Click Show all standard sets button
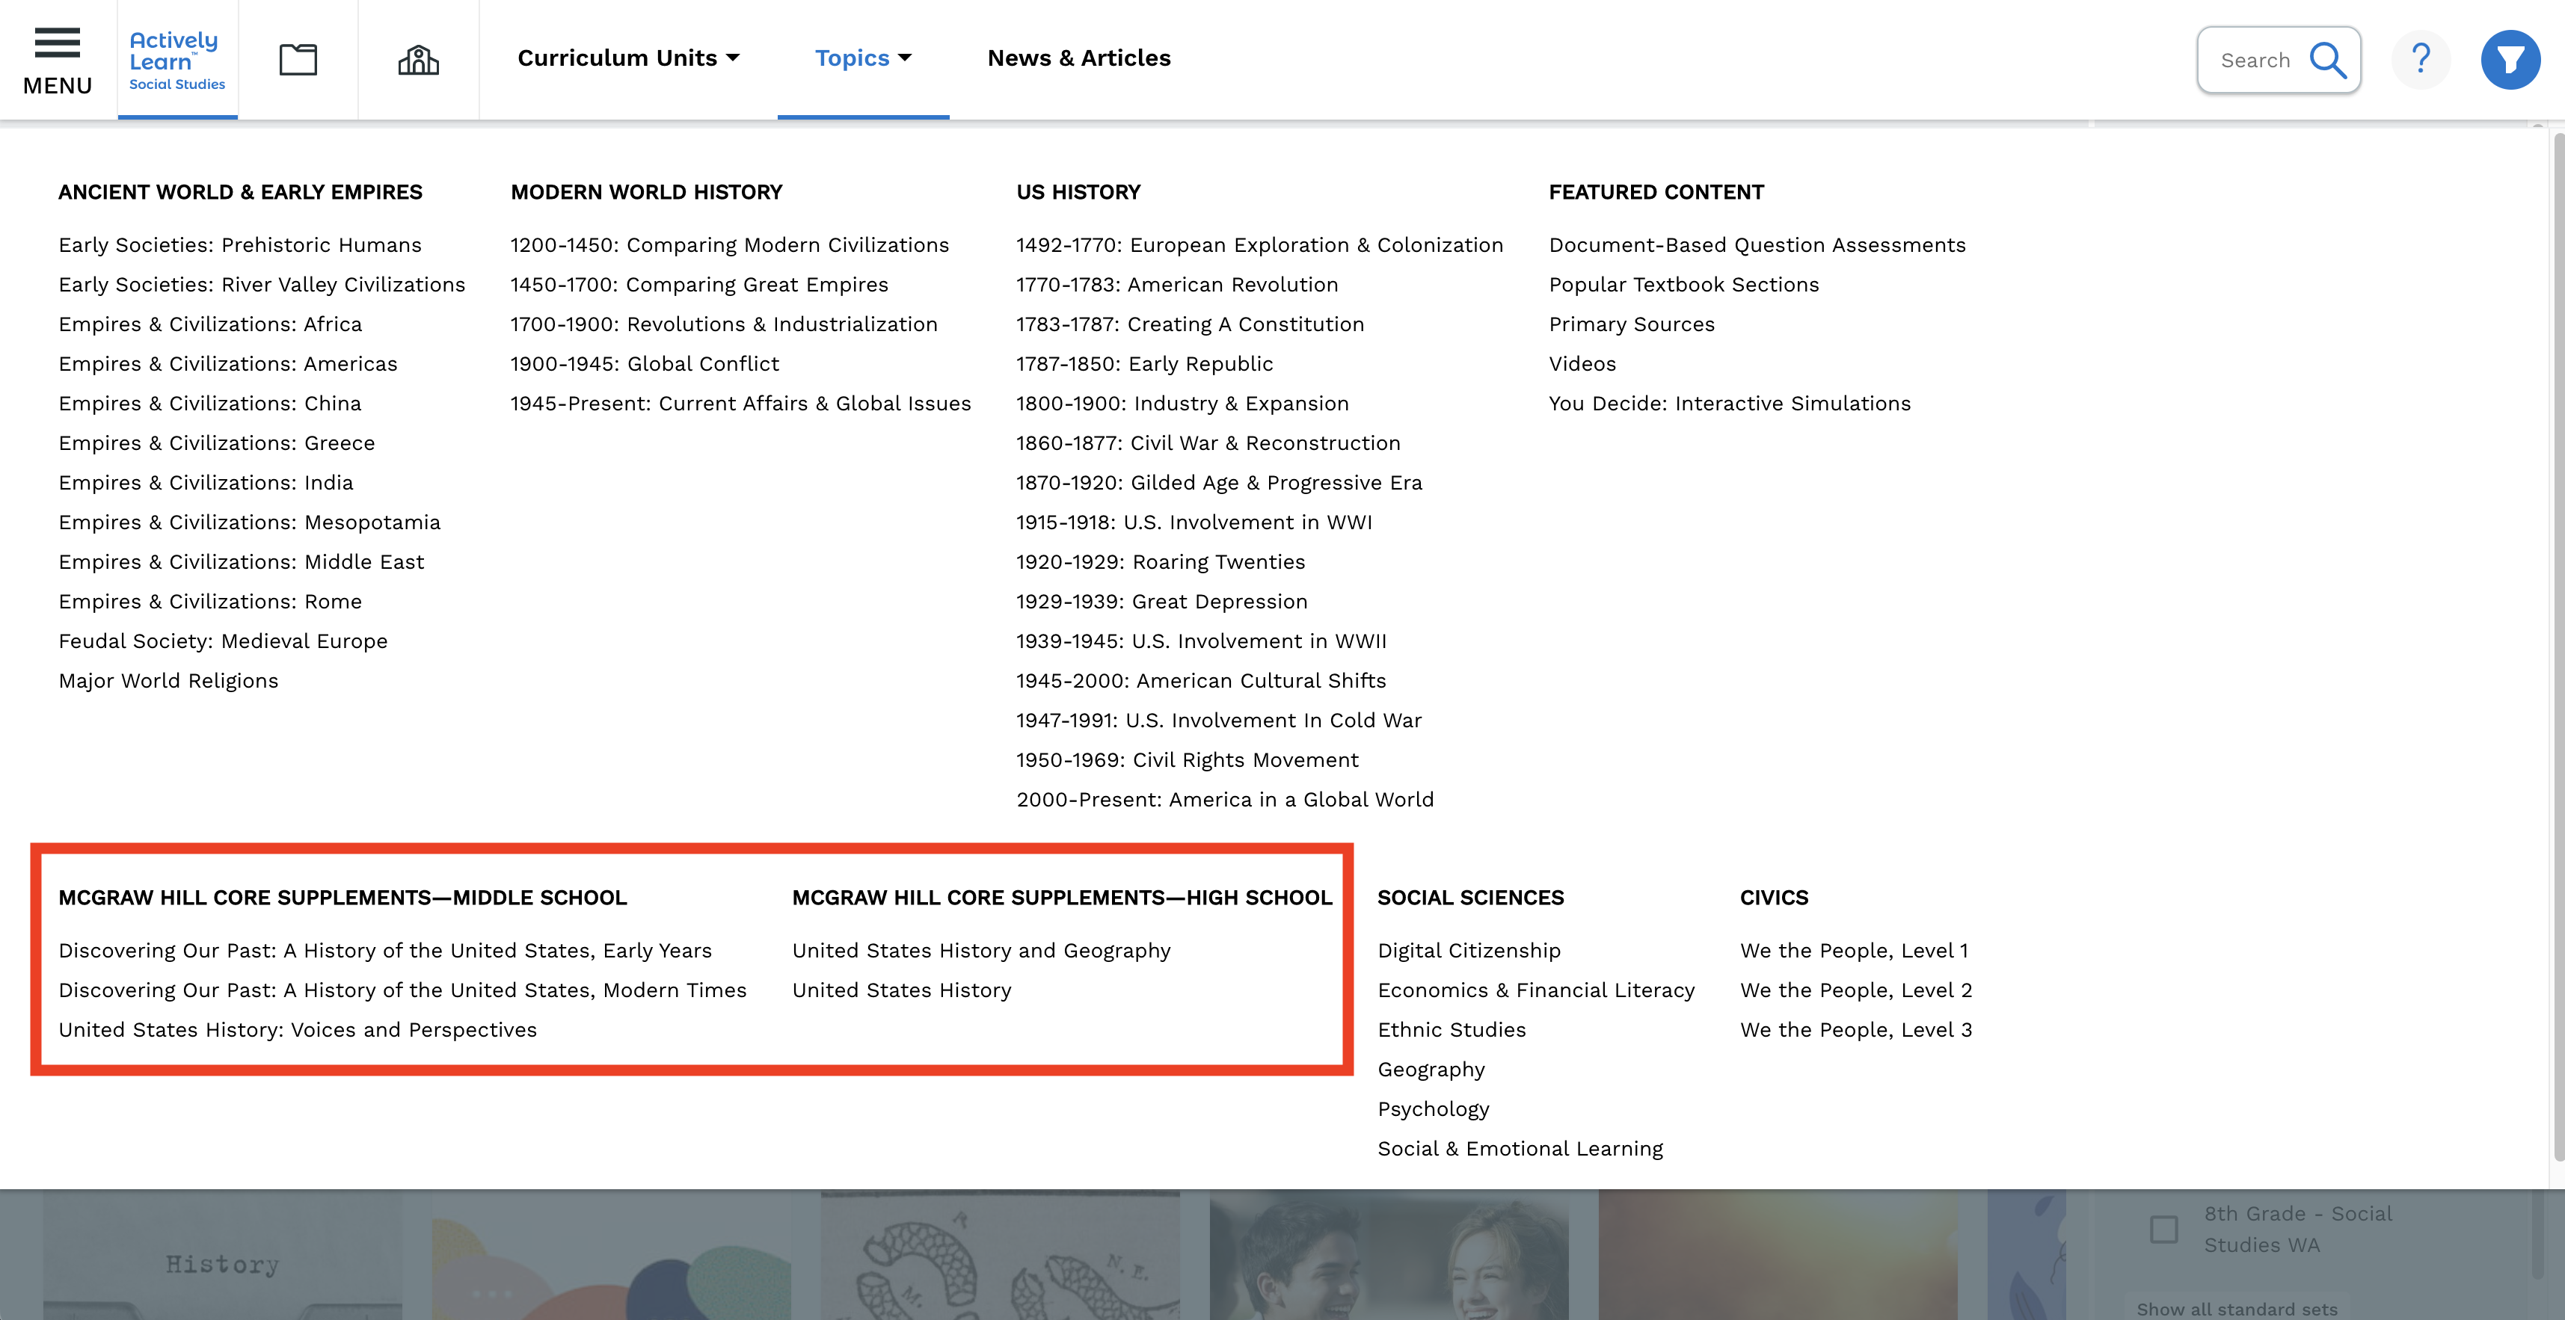Image resolution: width=2565 pixels, height=1320 pixels. (x=2237, y=1308)
